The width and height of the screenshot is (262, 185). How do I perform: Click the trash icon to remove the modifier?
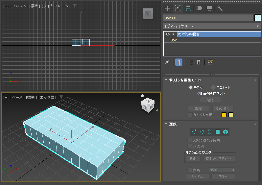199,62
